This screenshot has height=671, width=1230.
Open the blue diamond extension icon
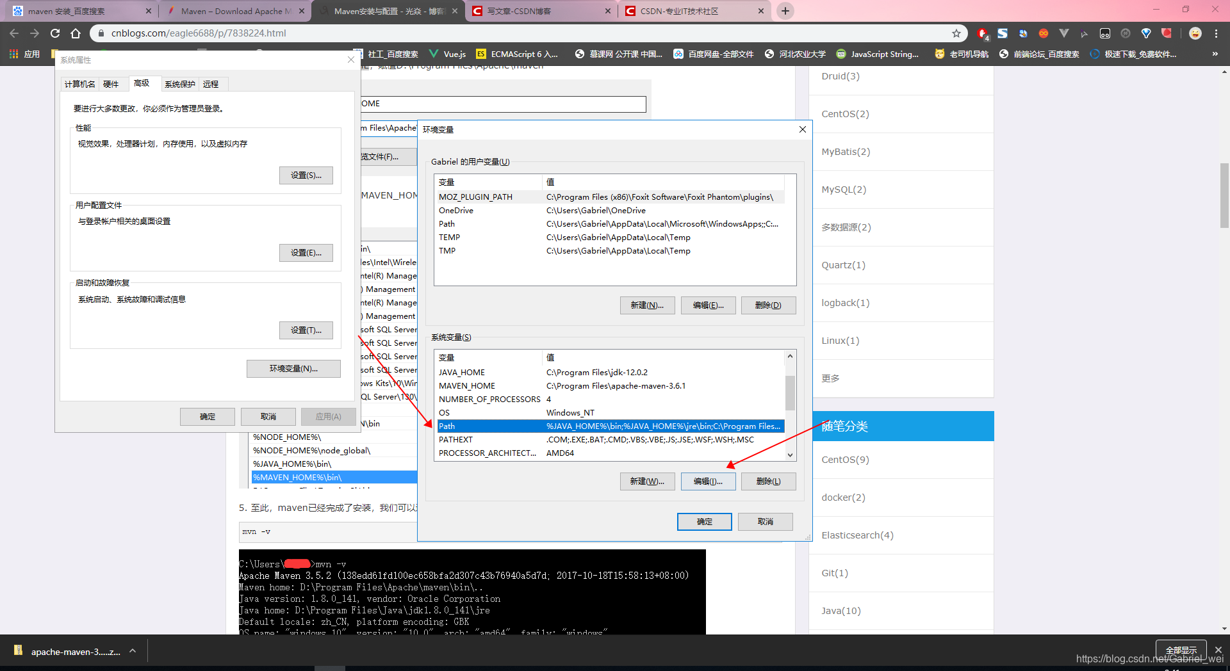click(1146, 33)
